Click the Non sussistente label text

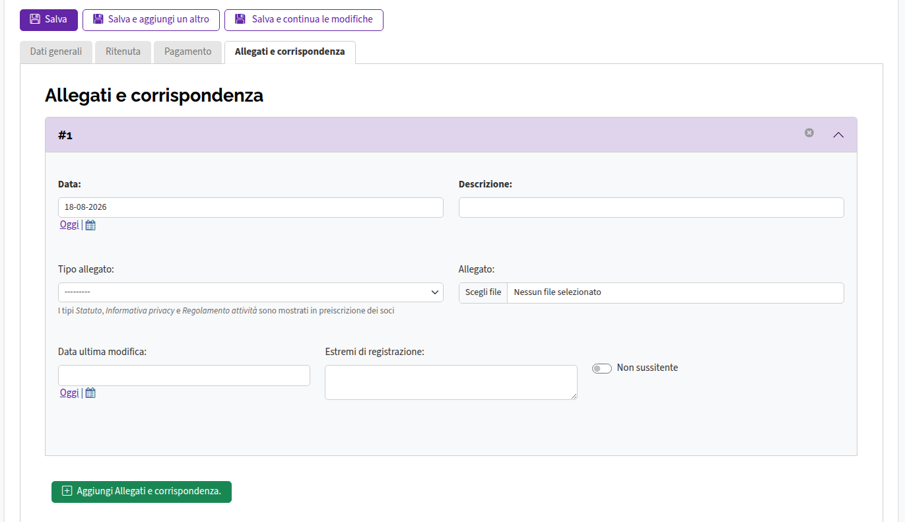coord(648,368)
